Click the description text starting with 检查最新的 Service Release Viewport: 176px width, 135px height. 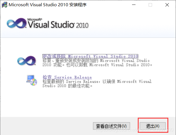[97, 84]
